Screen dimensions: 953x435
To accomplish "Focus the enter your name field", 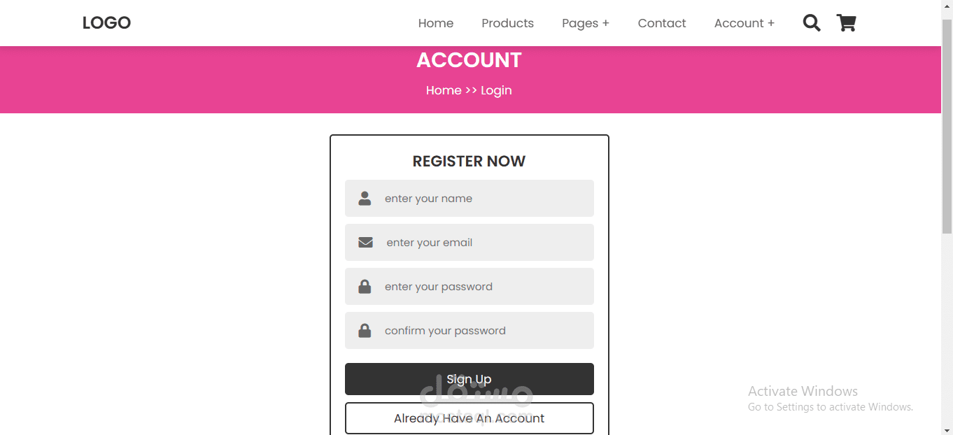I will (483, 199).
